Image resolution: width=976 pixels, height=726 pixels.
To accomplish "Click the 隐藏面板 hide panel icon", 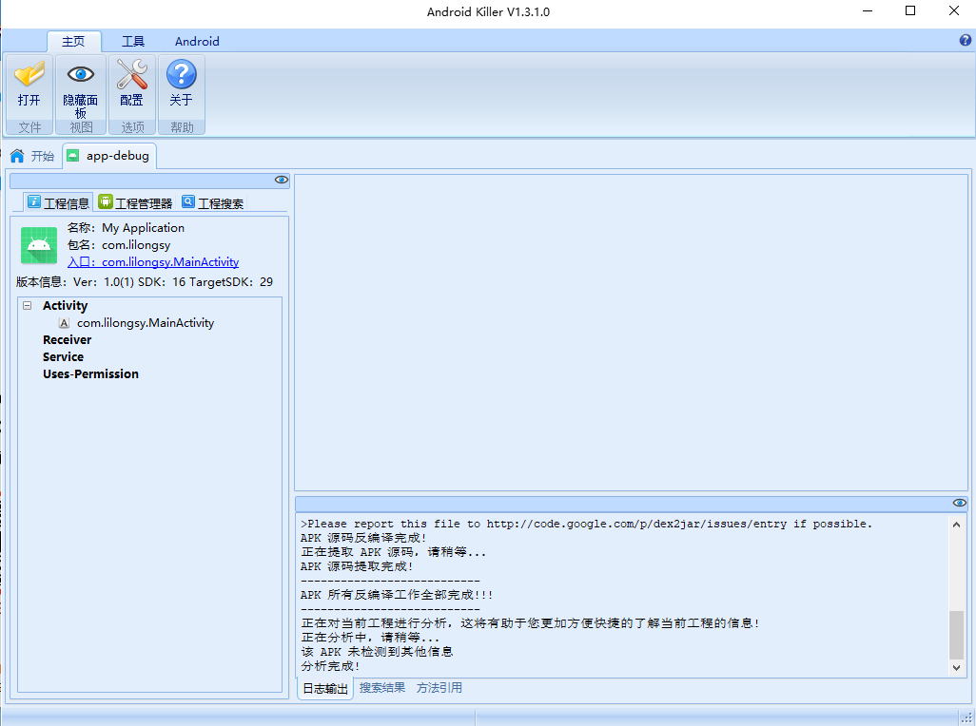I will [x=80, y=73].
